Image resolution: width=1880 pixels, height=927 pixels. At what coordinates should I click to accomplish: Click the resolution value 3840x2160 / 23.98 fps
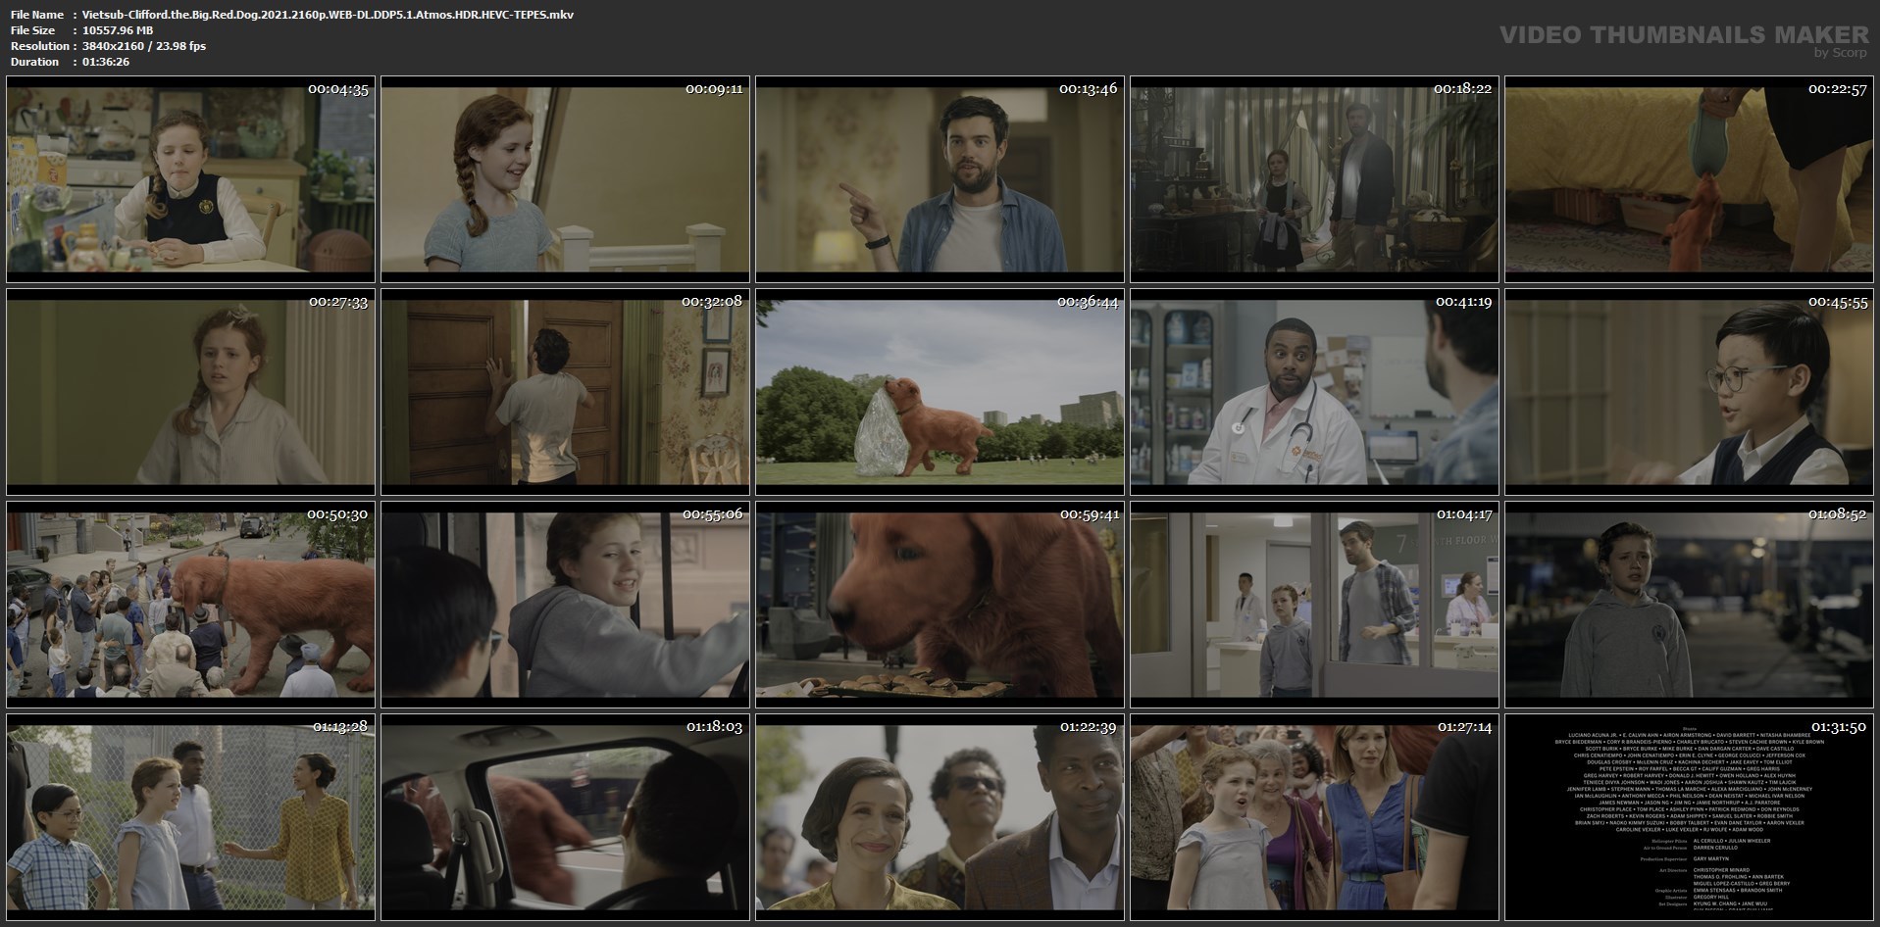point(144,46)
